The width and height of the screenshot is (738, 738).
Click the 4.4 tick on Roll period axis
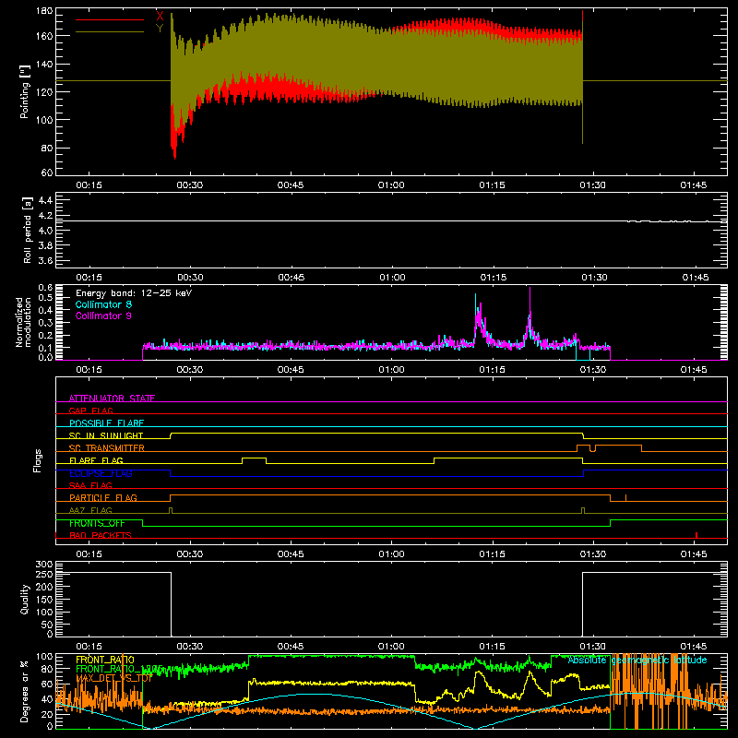[x=45, y=200]
